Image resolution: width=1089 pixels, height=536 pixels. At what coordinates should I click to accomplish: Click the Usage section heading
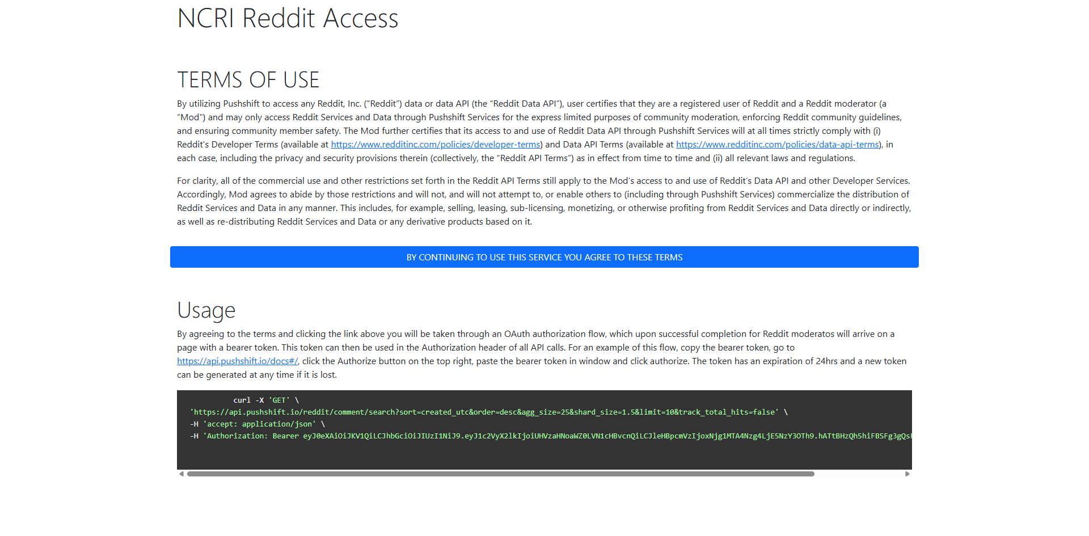click(206, 310)
